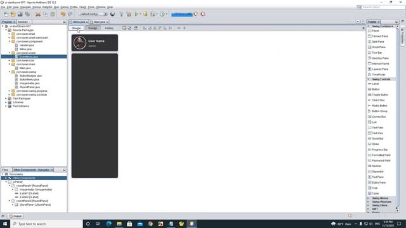Collapse the ui-dashboard-007 project node
406x228 pixels.
[3, 27]
